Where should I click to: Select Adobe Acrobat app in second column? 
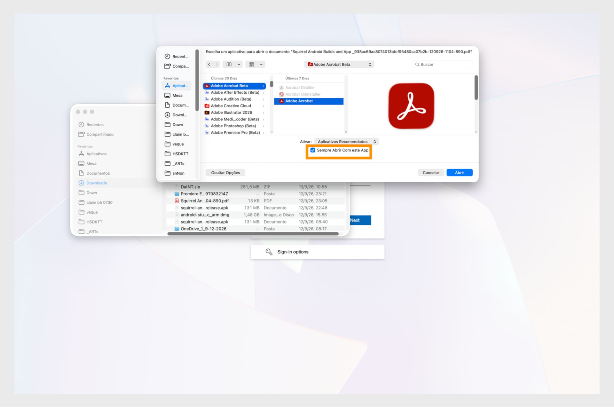(309, 101)
